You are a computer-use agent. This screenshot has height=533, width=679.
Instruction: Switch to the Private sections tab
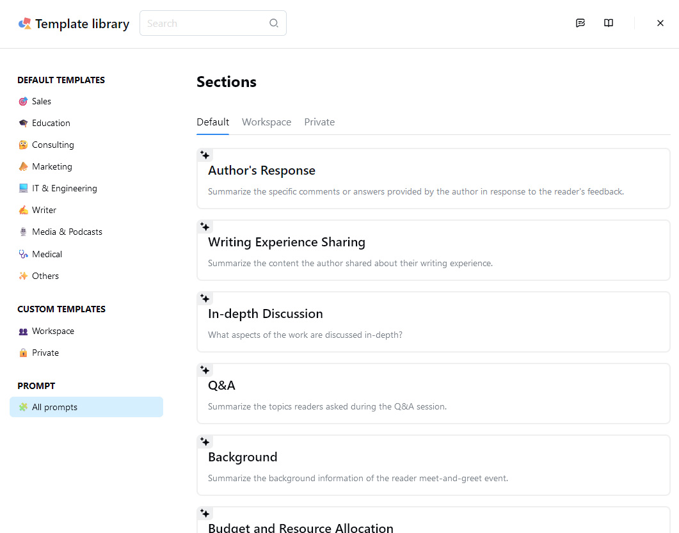point(319,122)
